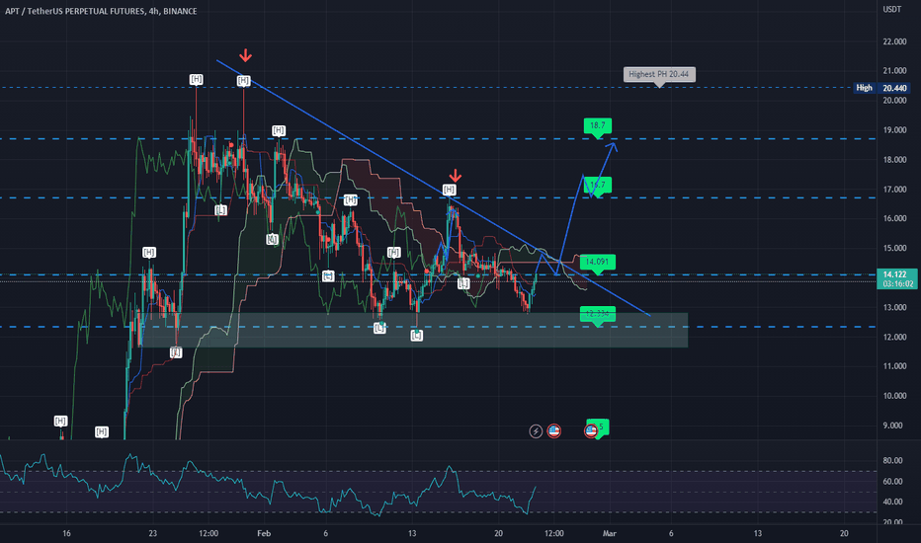Viewport: 921px width, 543px height.
Task: Click the lightning bolt event icon
Action: (536, 431)
